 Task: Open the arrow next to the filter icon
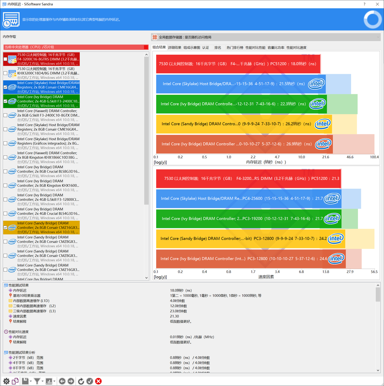click(x=43, y=381)
